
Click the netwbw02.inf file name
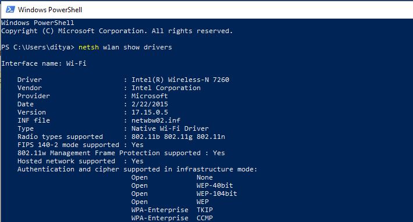point(156,120)
